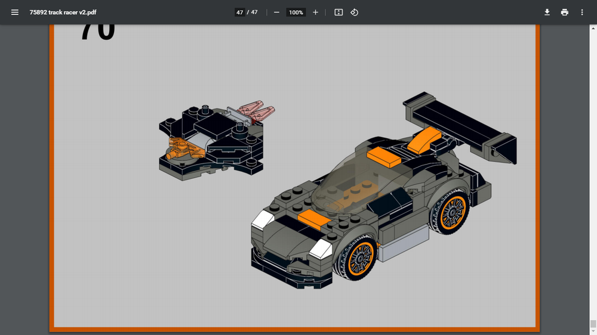This screenshot has height=335, width=597.
Task: Open the sidebar hamburger menu
Action: pyautogui.click(x=15, y=12)
